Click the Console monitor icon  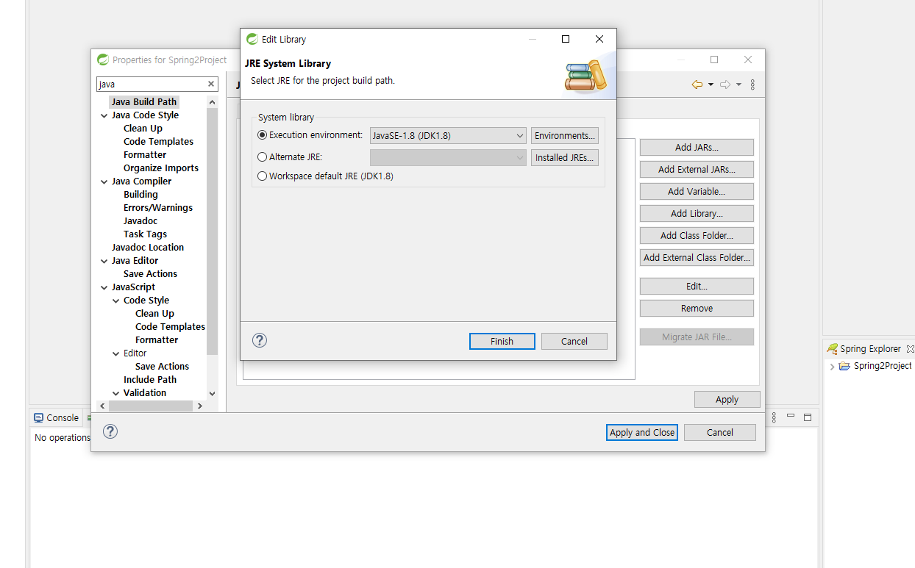pos(39,417)
